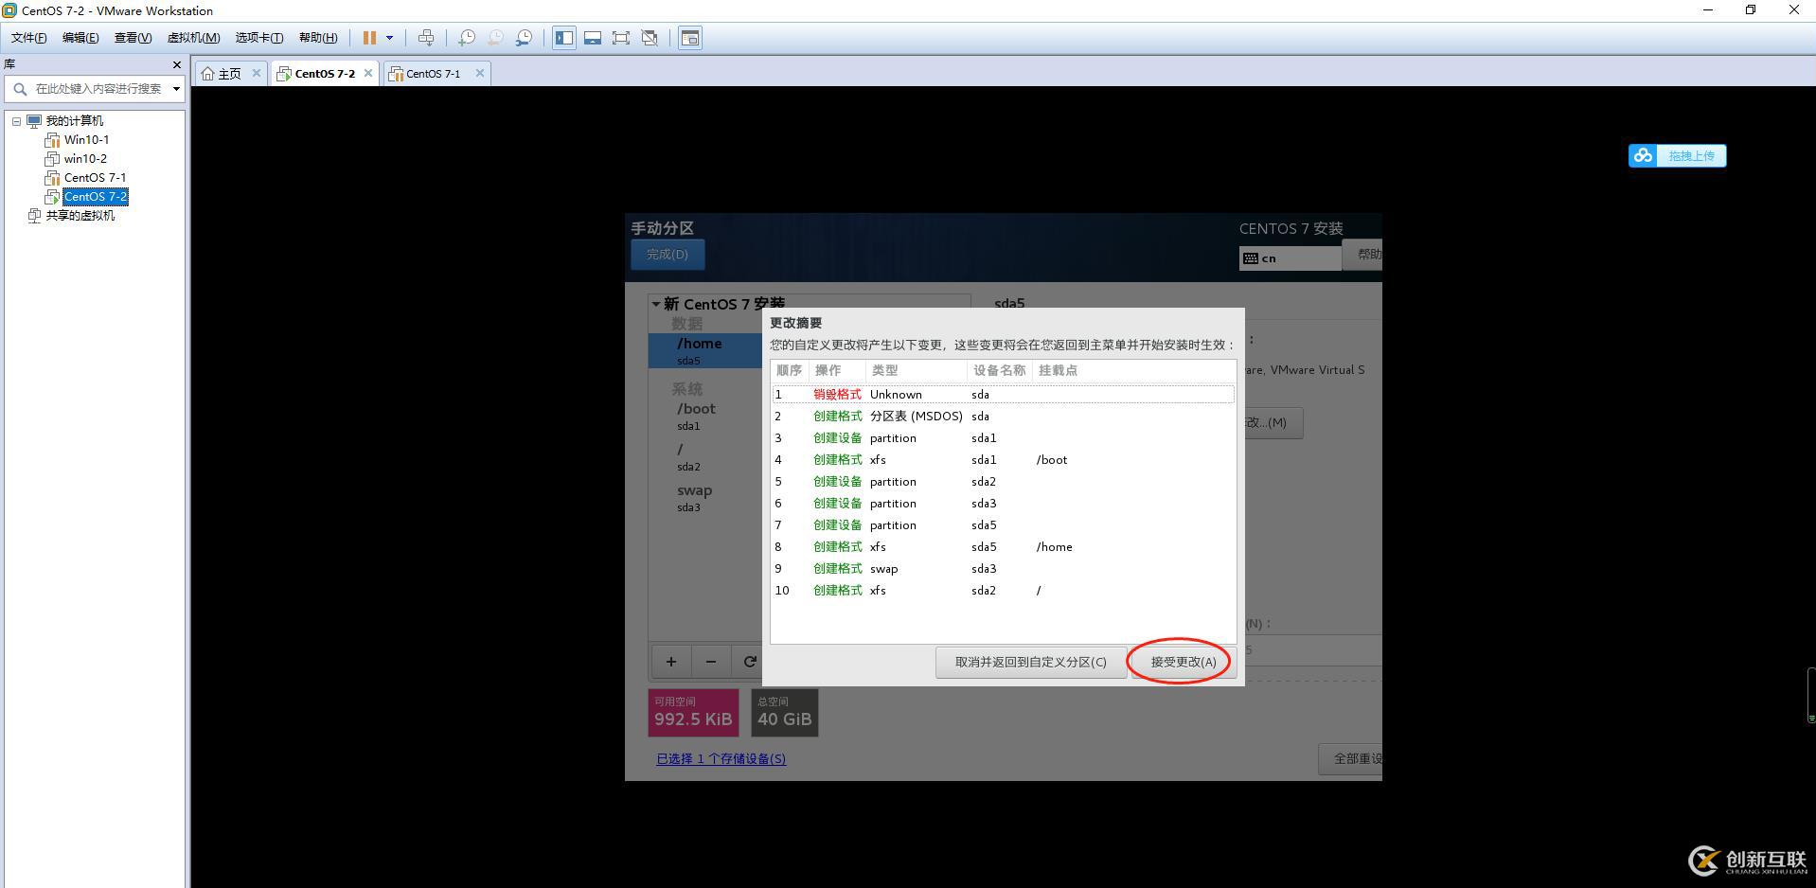Open the 虚拟机(M) menu
Viewport: 1816px width, 888px height.
pos(193,38)
